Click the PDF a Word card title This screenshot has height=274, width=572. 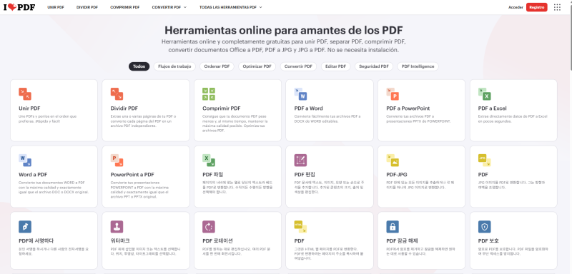point(309,108)
